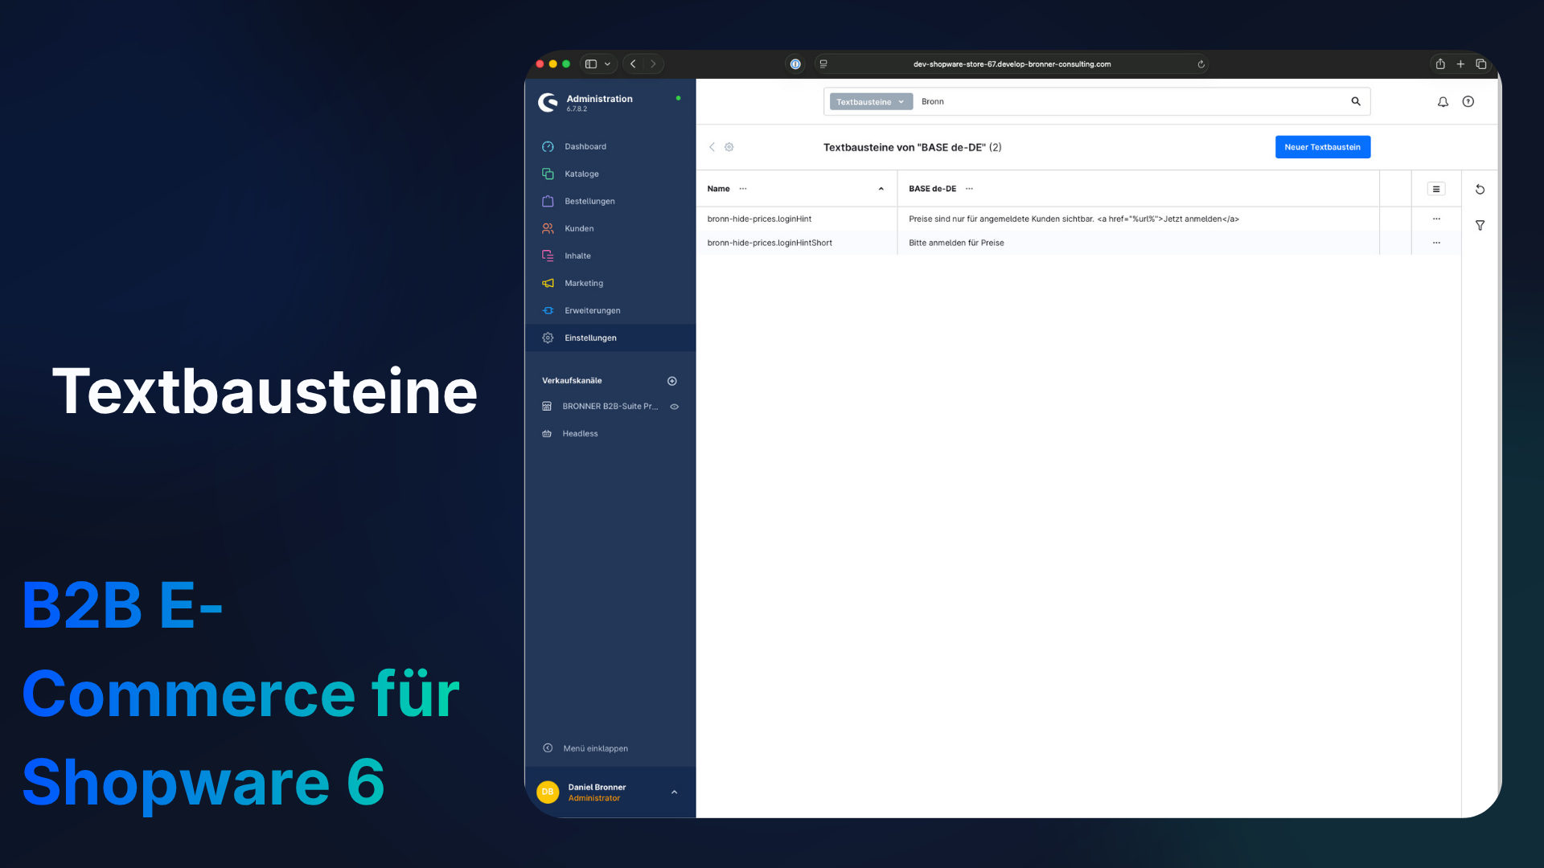
Task: Reset the snippet list with reset icon
Action: (x=1480, y=190)
